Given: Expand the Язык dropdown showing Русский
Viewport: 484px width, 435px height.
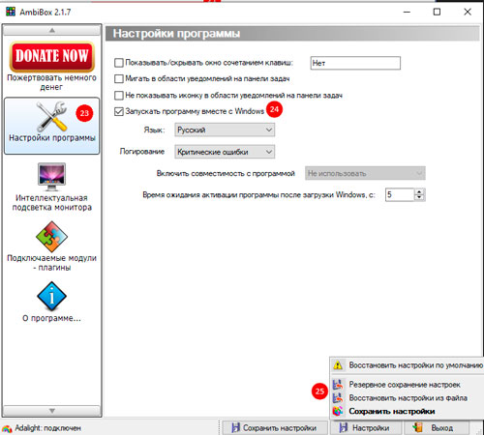Looking at the screenshot, I should coord(225,130).
